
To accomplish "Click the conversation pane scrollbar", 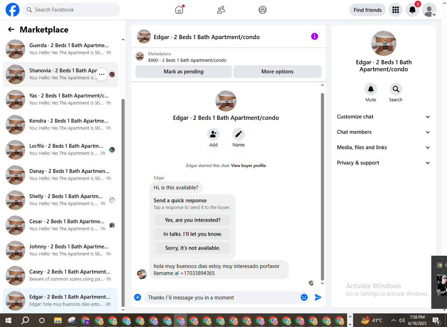I will [323, 187].
